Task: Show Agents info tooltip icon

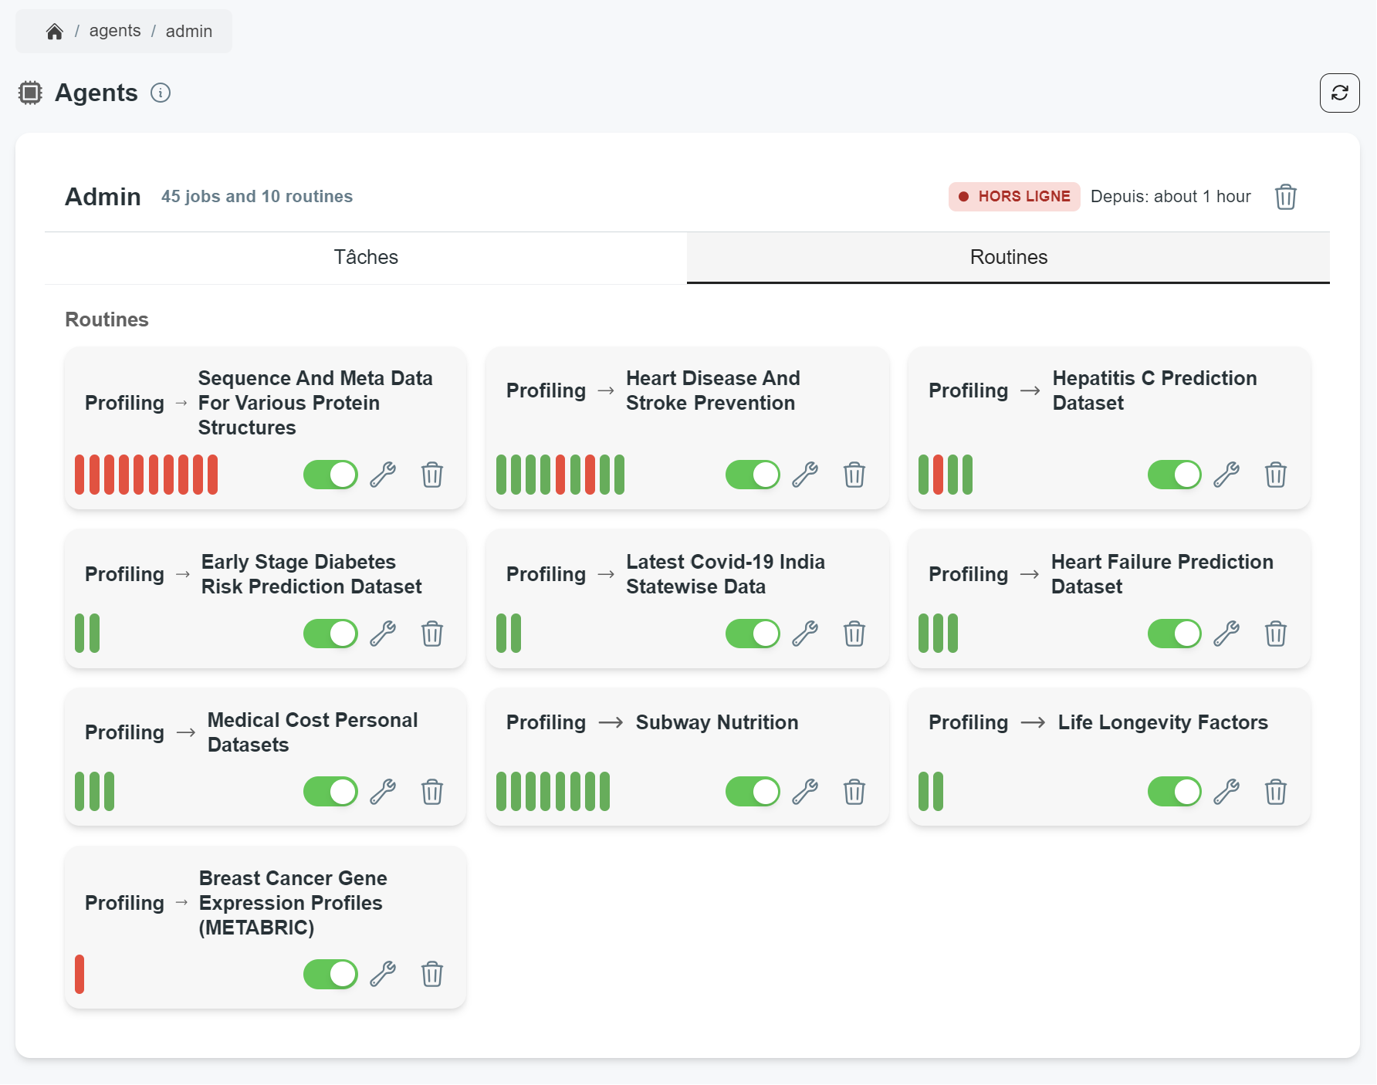Action: (x=161, y=93)
